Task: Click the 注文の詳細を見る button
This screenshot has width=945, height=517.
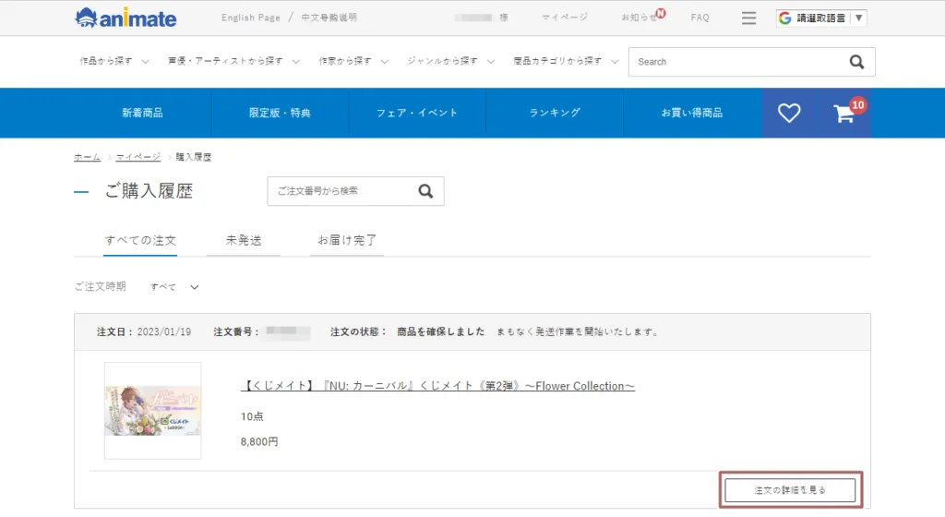Action: coord(790,490)
